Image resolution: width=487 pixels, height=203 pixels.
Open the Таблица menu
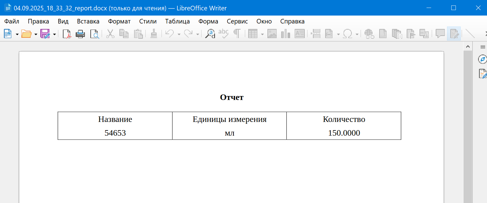click(177, 21)
